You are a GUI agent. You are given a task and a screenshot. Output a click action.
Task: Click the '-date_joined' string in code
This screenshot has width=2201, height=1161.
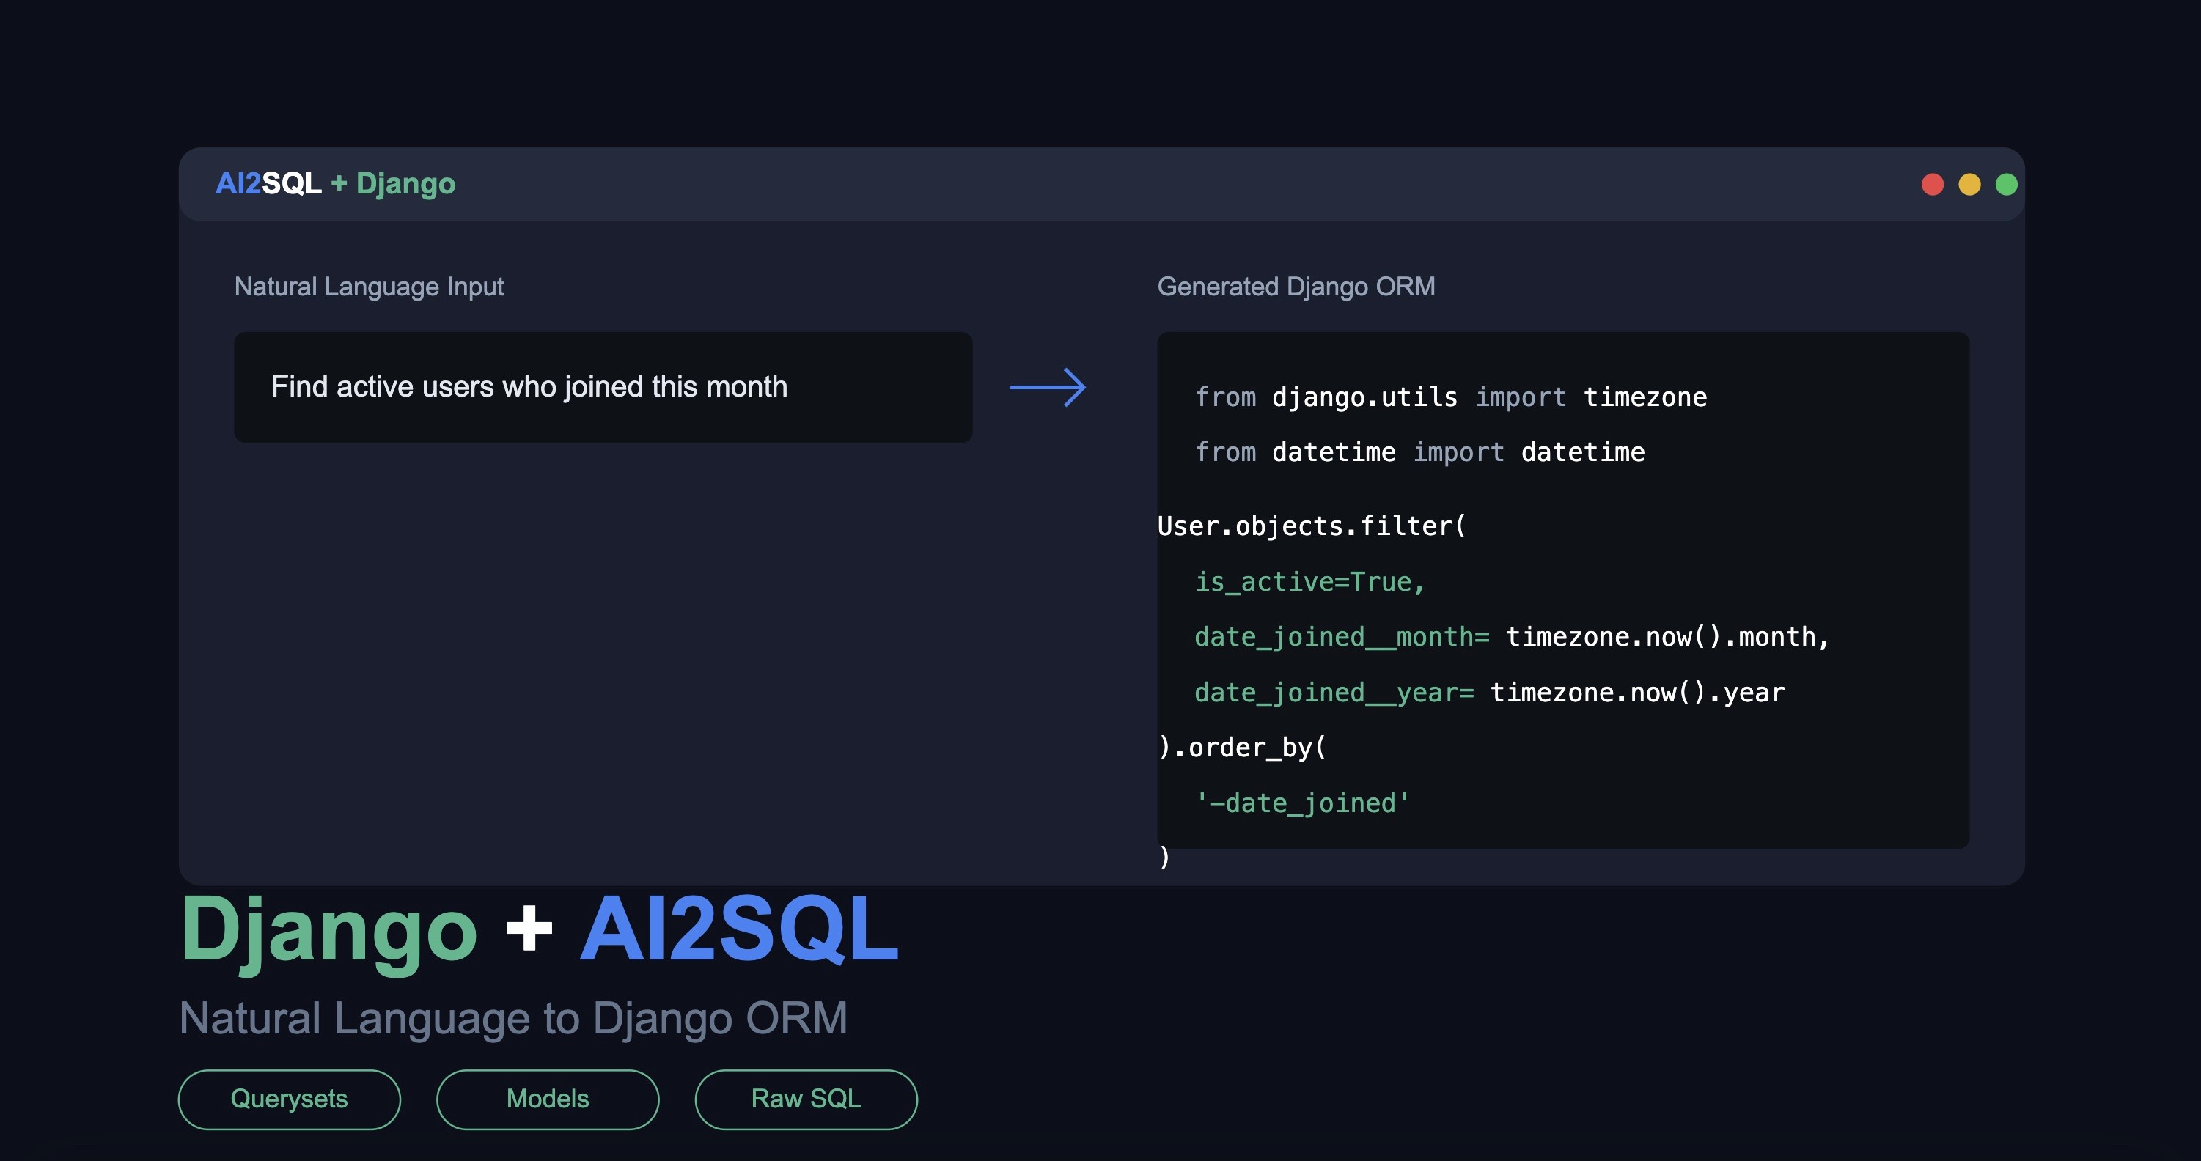[x=1302, y=803]
